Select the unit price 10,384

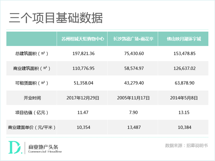click(x=184, y=128)
